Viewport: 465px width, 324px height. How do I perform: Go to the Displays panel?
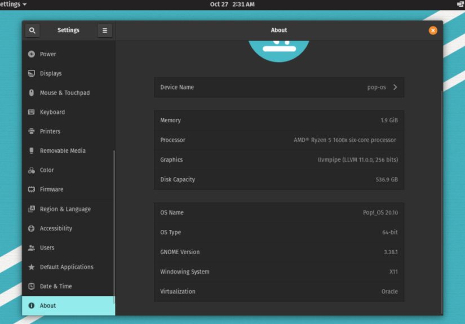click(69, 73)
